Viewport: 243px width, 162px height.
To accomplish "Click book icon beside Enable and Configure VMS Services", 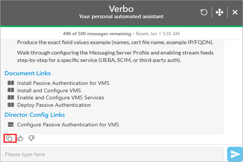I will pyautogui.click(x=10, y=98).
